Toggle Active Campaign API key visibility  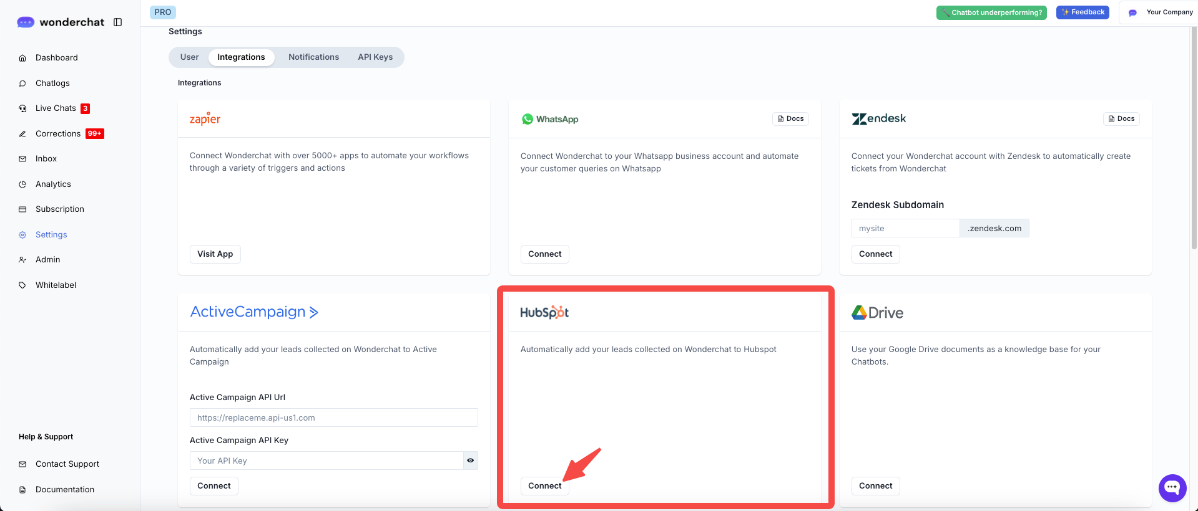pyautogui.click(x=470, y=461)
